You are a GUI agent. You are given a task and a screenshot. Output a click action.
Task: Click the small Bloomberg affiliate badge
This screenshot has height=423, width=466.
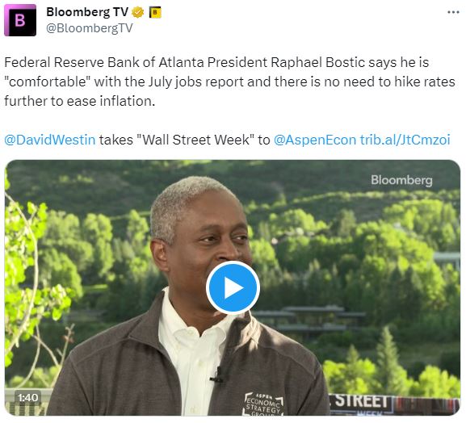tap(155, 12)
